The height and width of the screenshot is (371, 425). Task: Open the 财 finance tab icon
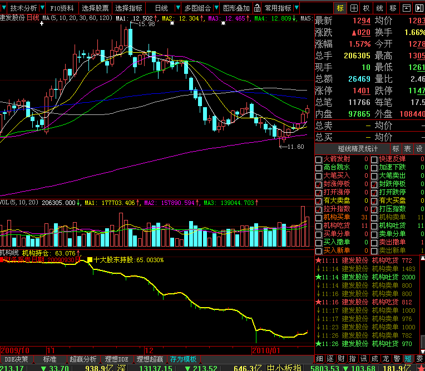pyautogui.click(x=341, y=359)
